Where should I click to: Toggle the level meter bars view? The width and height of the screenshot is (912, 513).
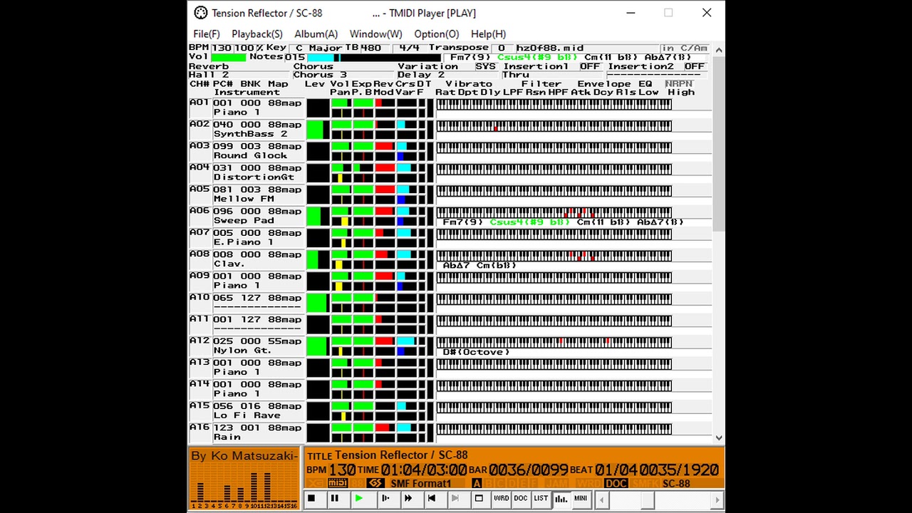point(561,499)
